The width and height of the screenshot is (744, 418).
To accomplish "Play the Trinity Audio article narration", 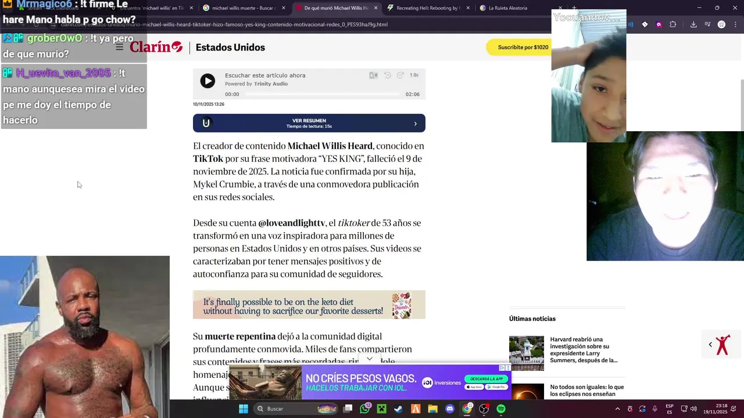I will click(x=208, y=81).
